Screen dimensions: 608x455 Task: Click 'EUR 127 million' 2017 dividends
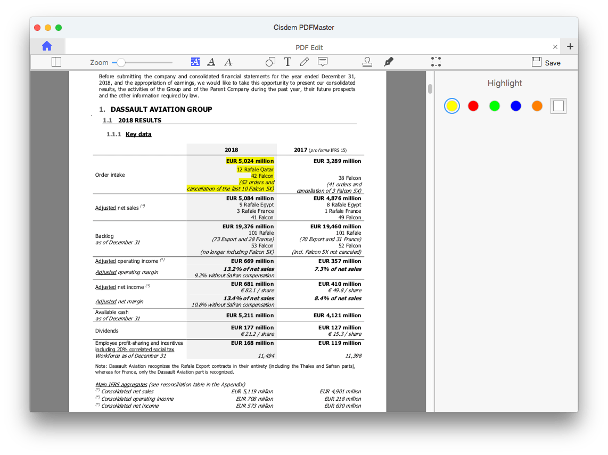pyautogui.click(x=340, y=327)
